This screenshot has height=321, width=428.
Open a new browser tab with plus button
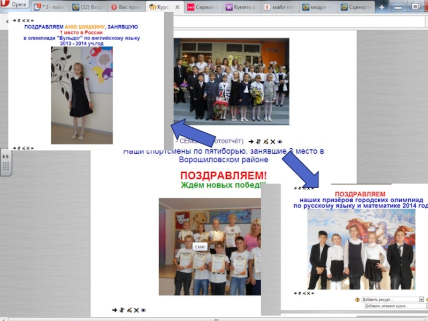[381, 7]
